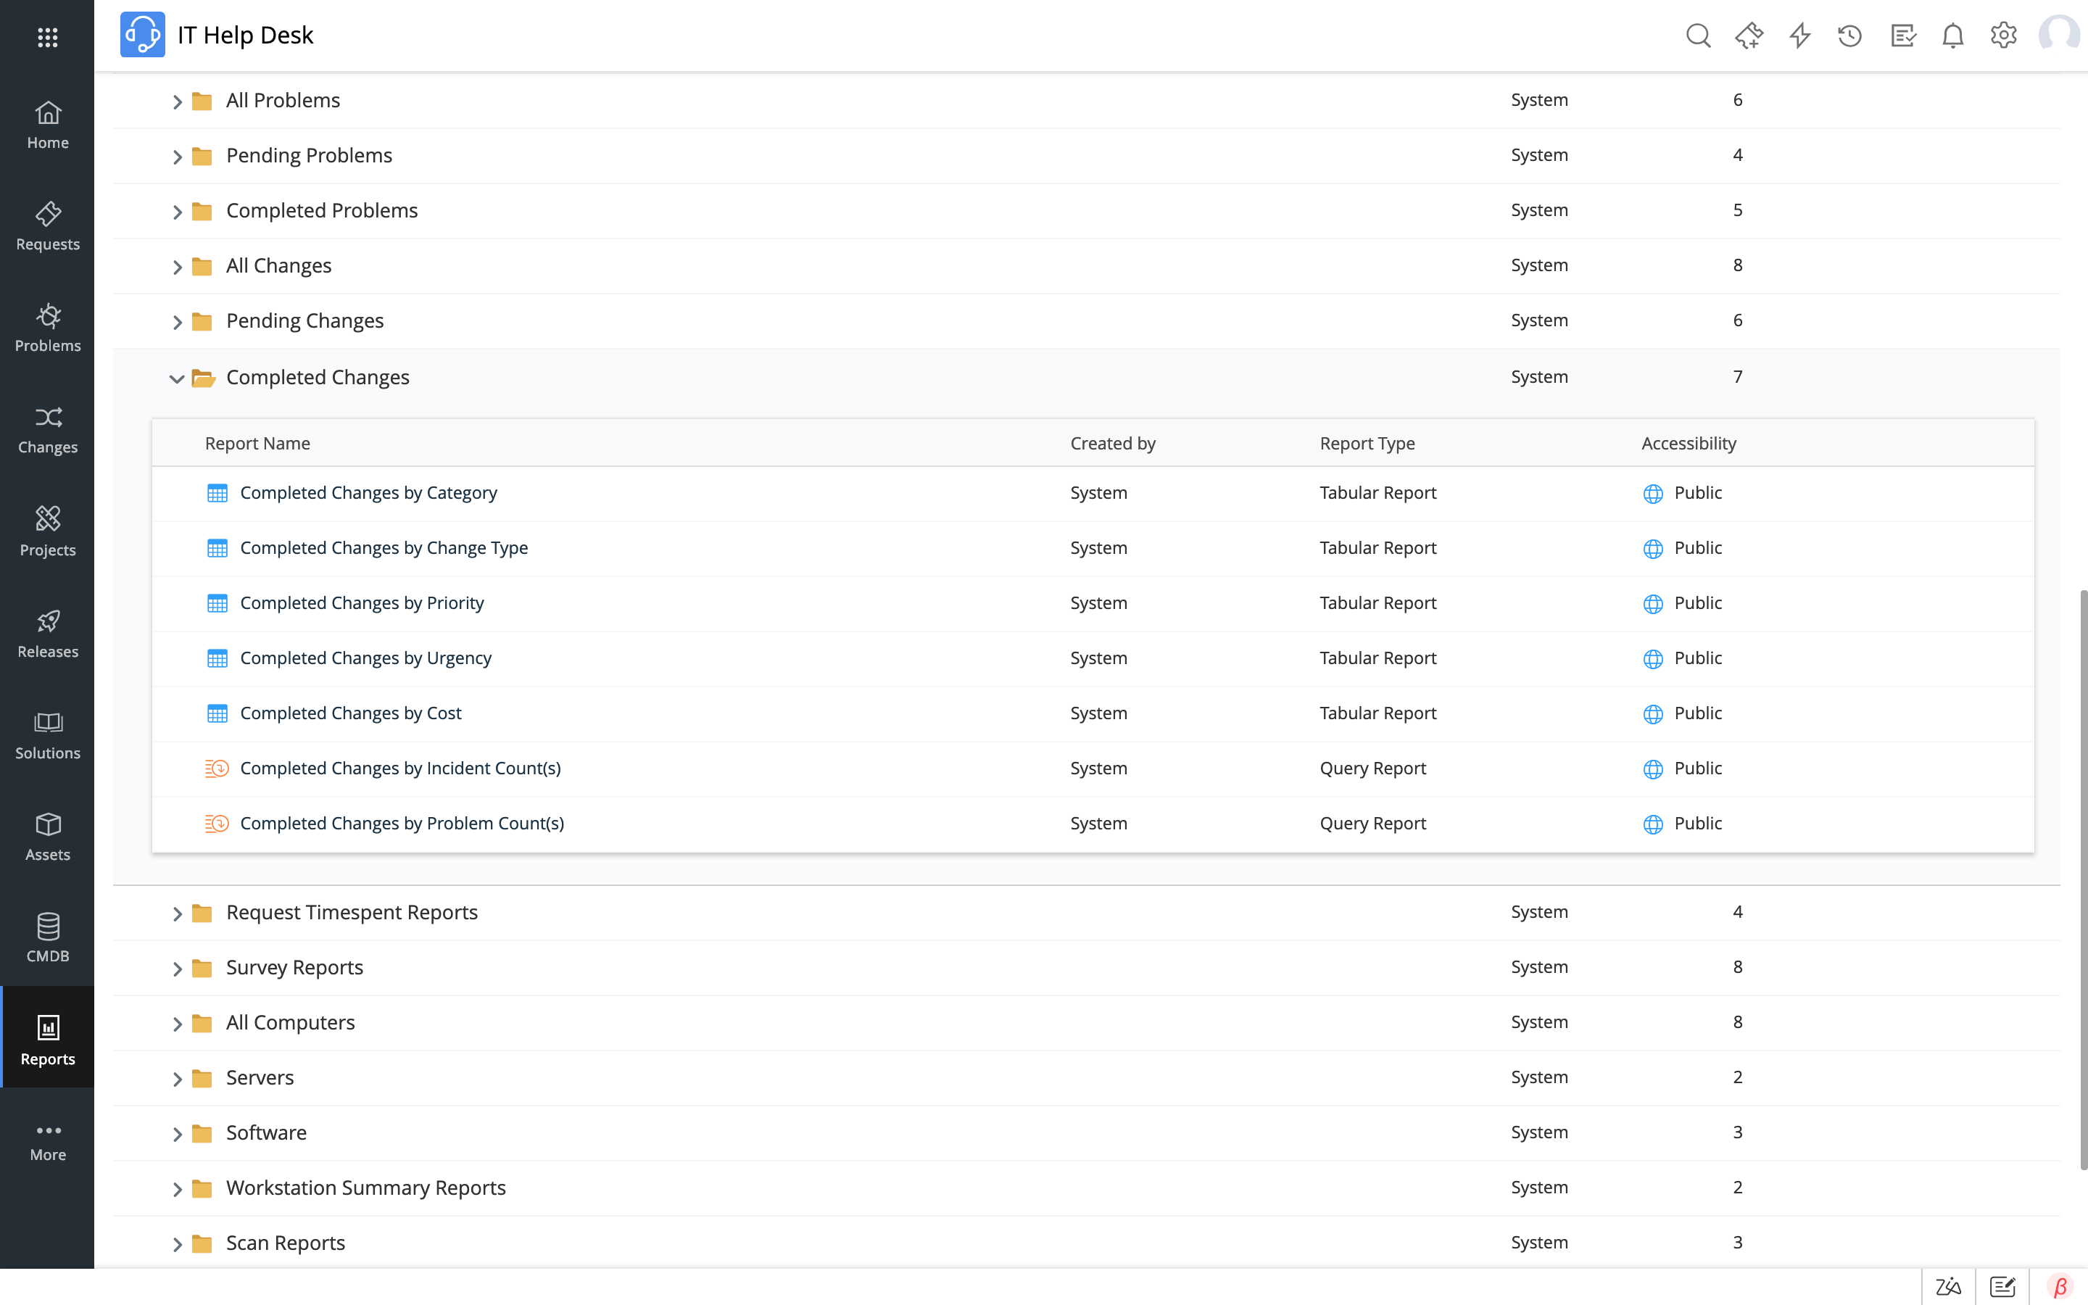Click the search icon in toolbar
This screenshot has width=2088, height=1305.
1699,33
